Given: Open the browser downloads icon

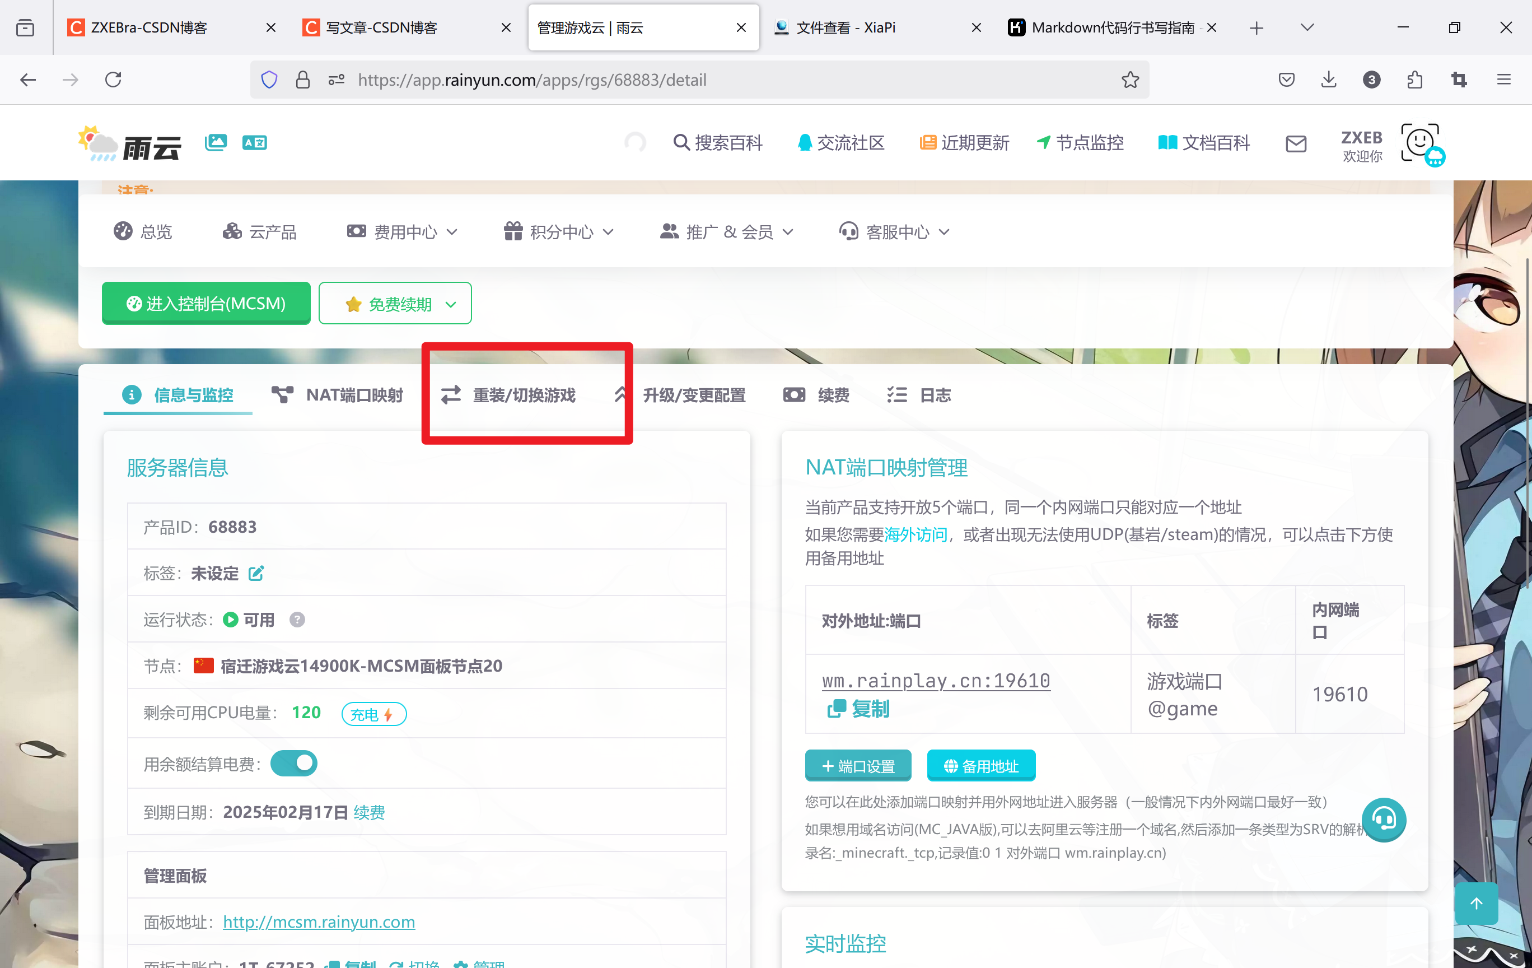Looking at the screenshot, I should pos(1328,80).
